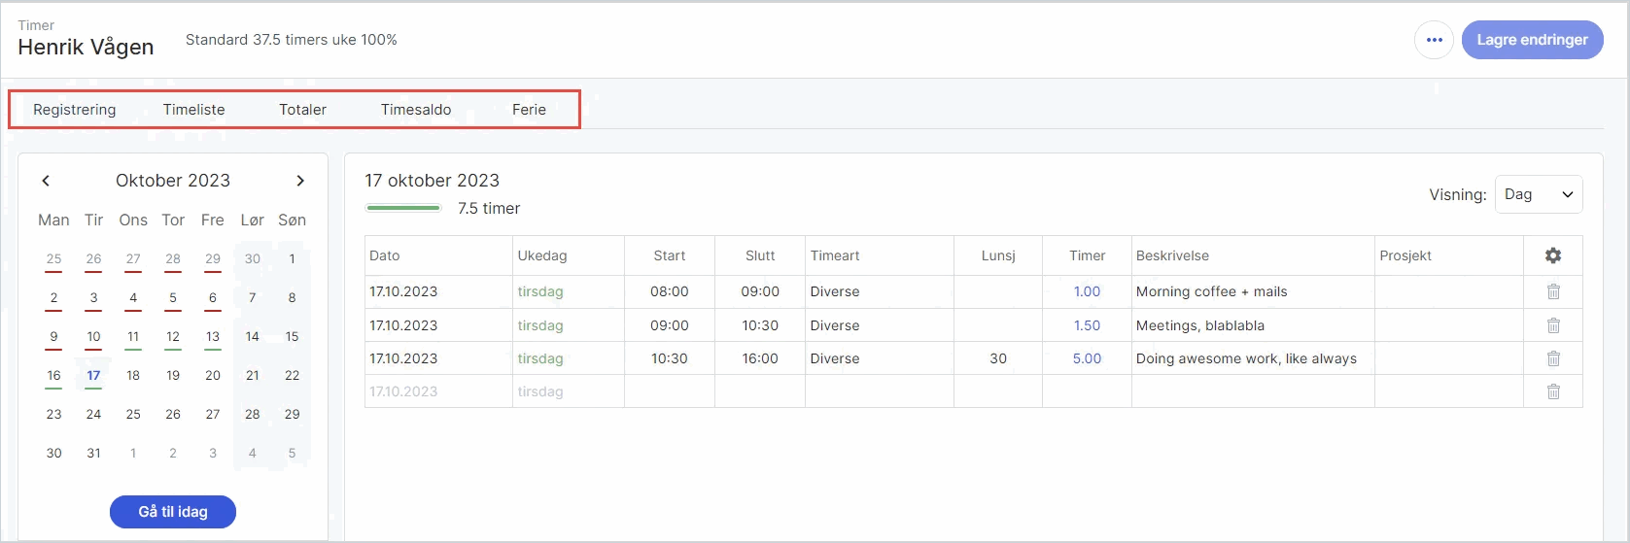Click description 'Meetings, blablabla'
Image resolution: width=1630 pixels, height=543 pixels.
pyautogui.click(x=1200, y=325)
